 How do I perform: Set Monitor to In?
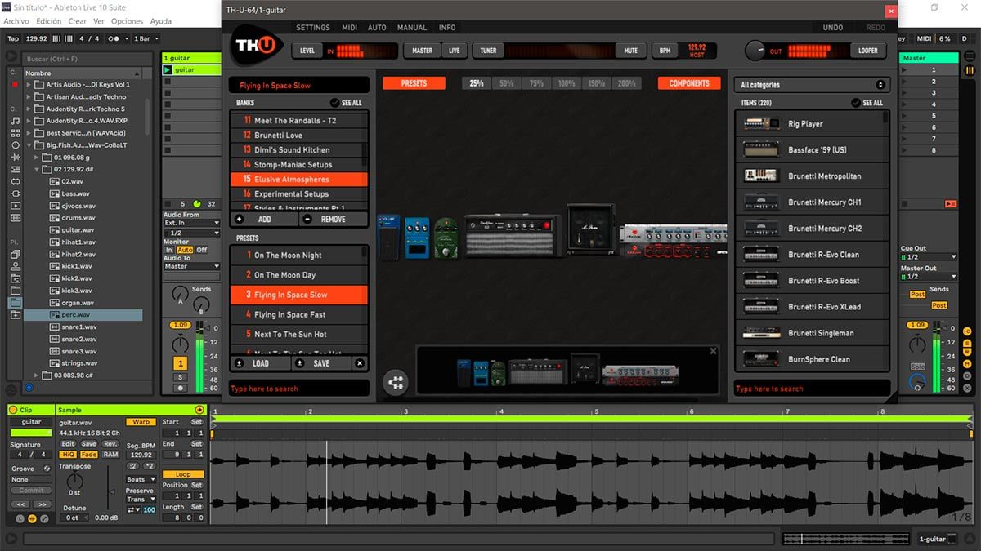[169, 250]
